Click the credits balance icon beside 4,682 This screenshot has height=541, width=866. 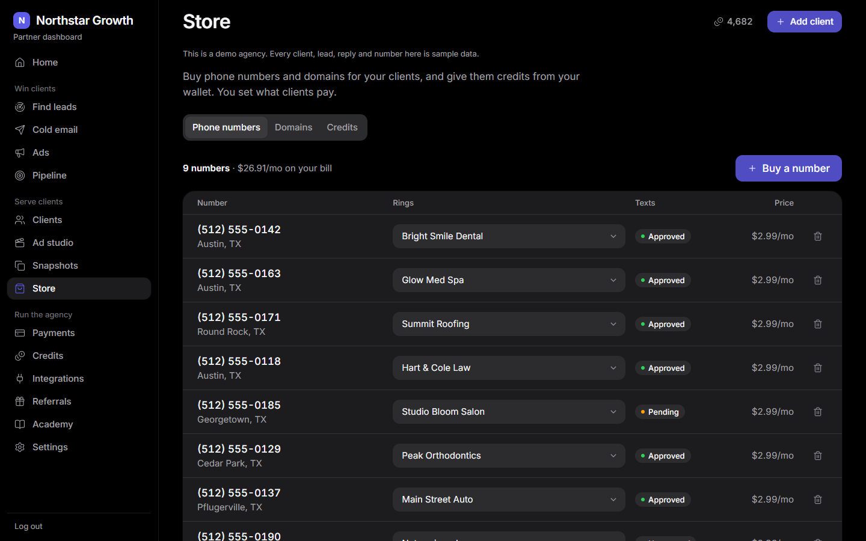719,22
